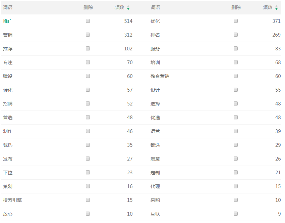Toggle the checkbox for 定制

(236, 172)
